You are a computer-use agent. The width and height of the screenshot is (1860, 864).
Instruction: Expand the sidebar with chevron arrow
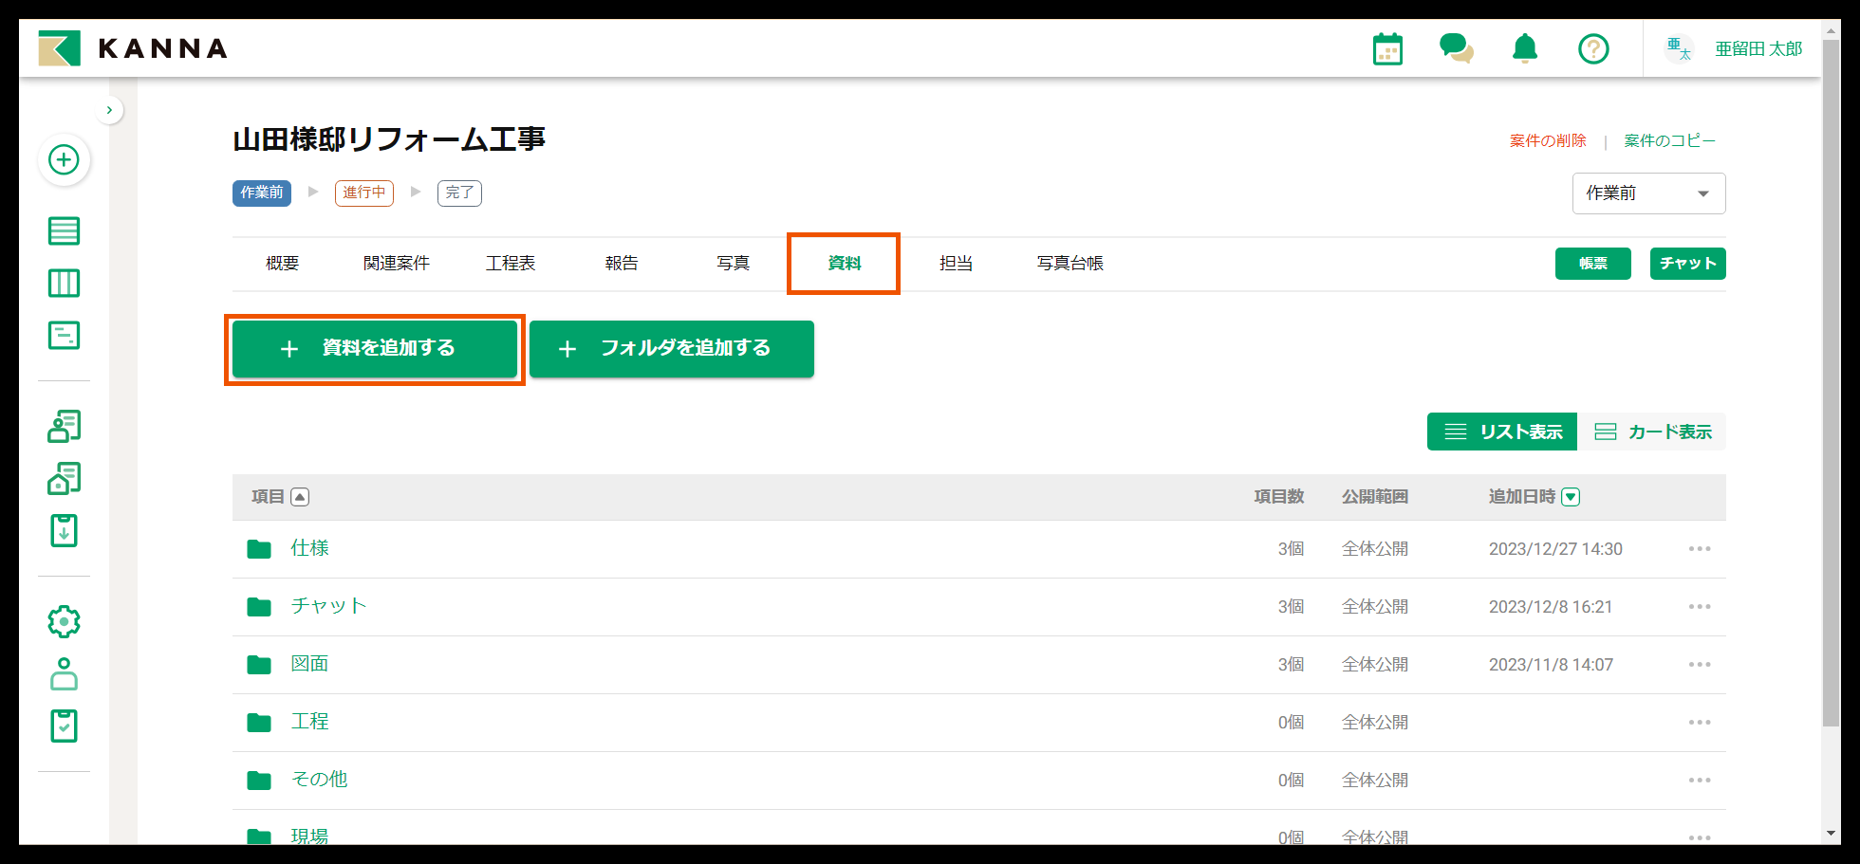110,110
